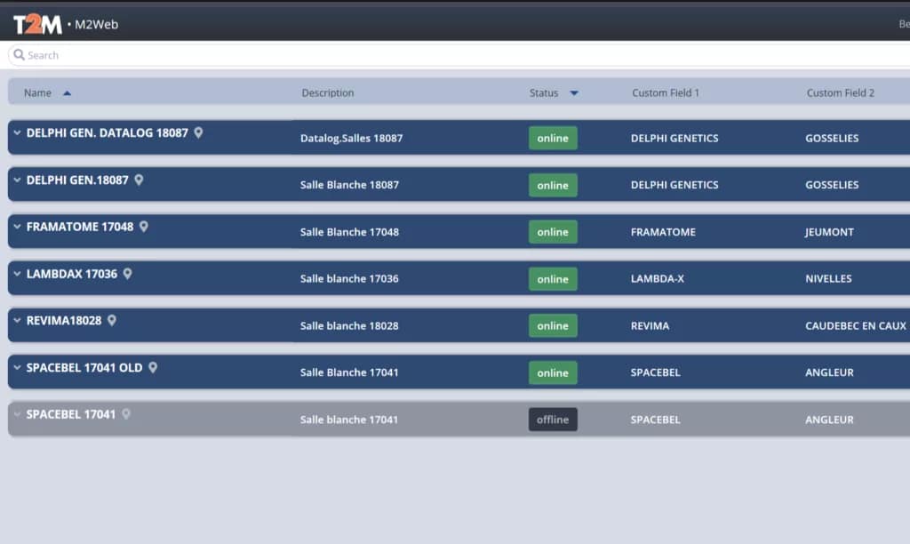This screenshot has width=910, height=544.
Task: Click location pin beside DELPHI GEN.18087
Action: 139,180
